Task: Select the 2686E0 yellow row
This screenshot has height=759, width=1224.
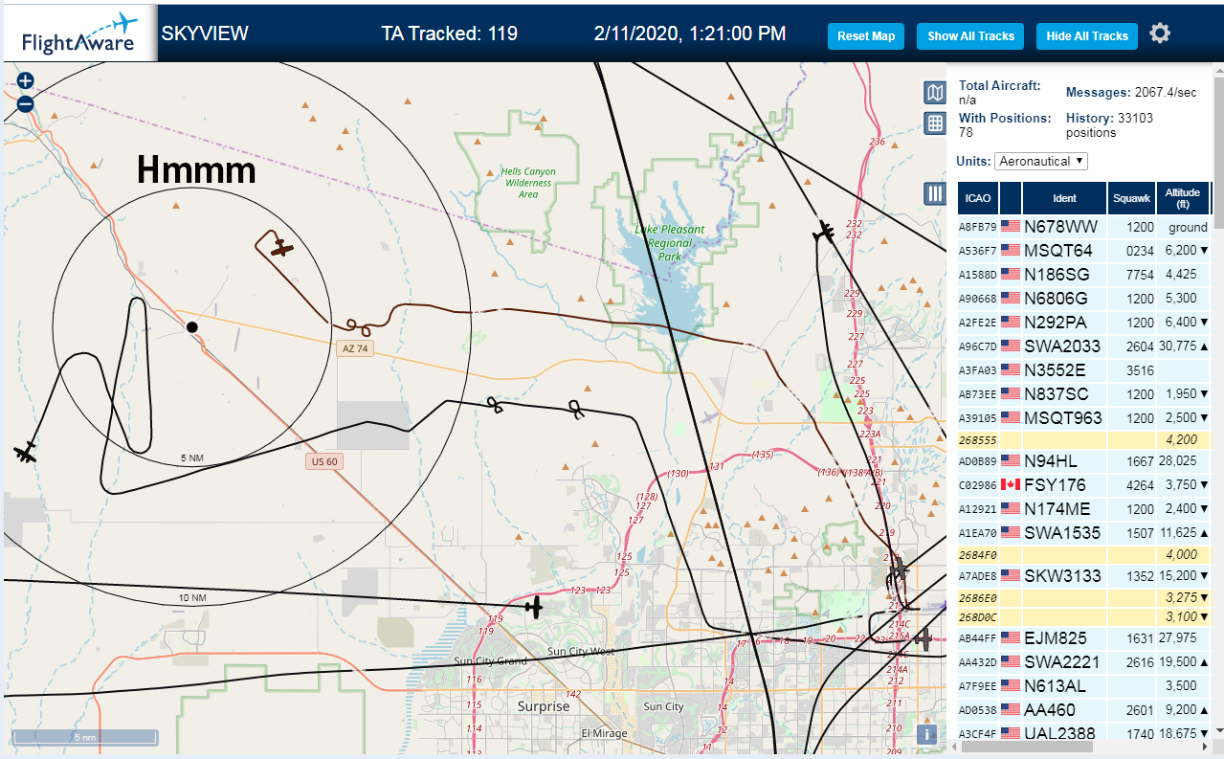Action: [x=1084, y=597]
